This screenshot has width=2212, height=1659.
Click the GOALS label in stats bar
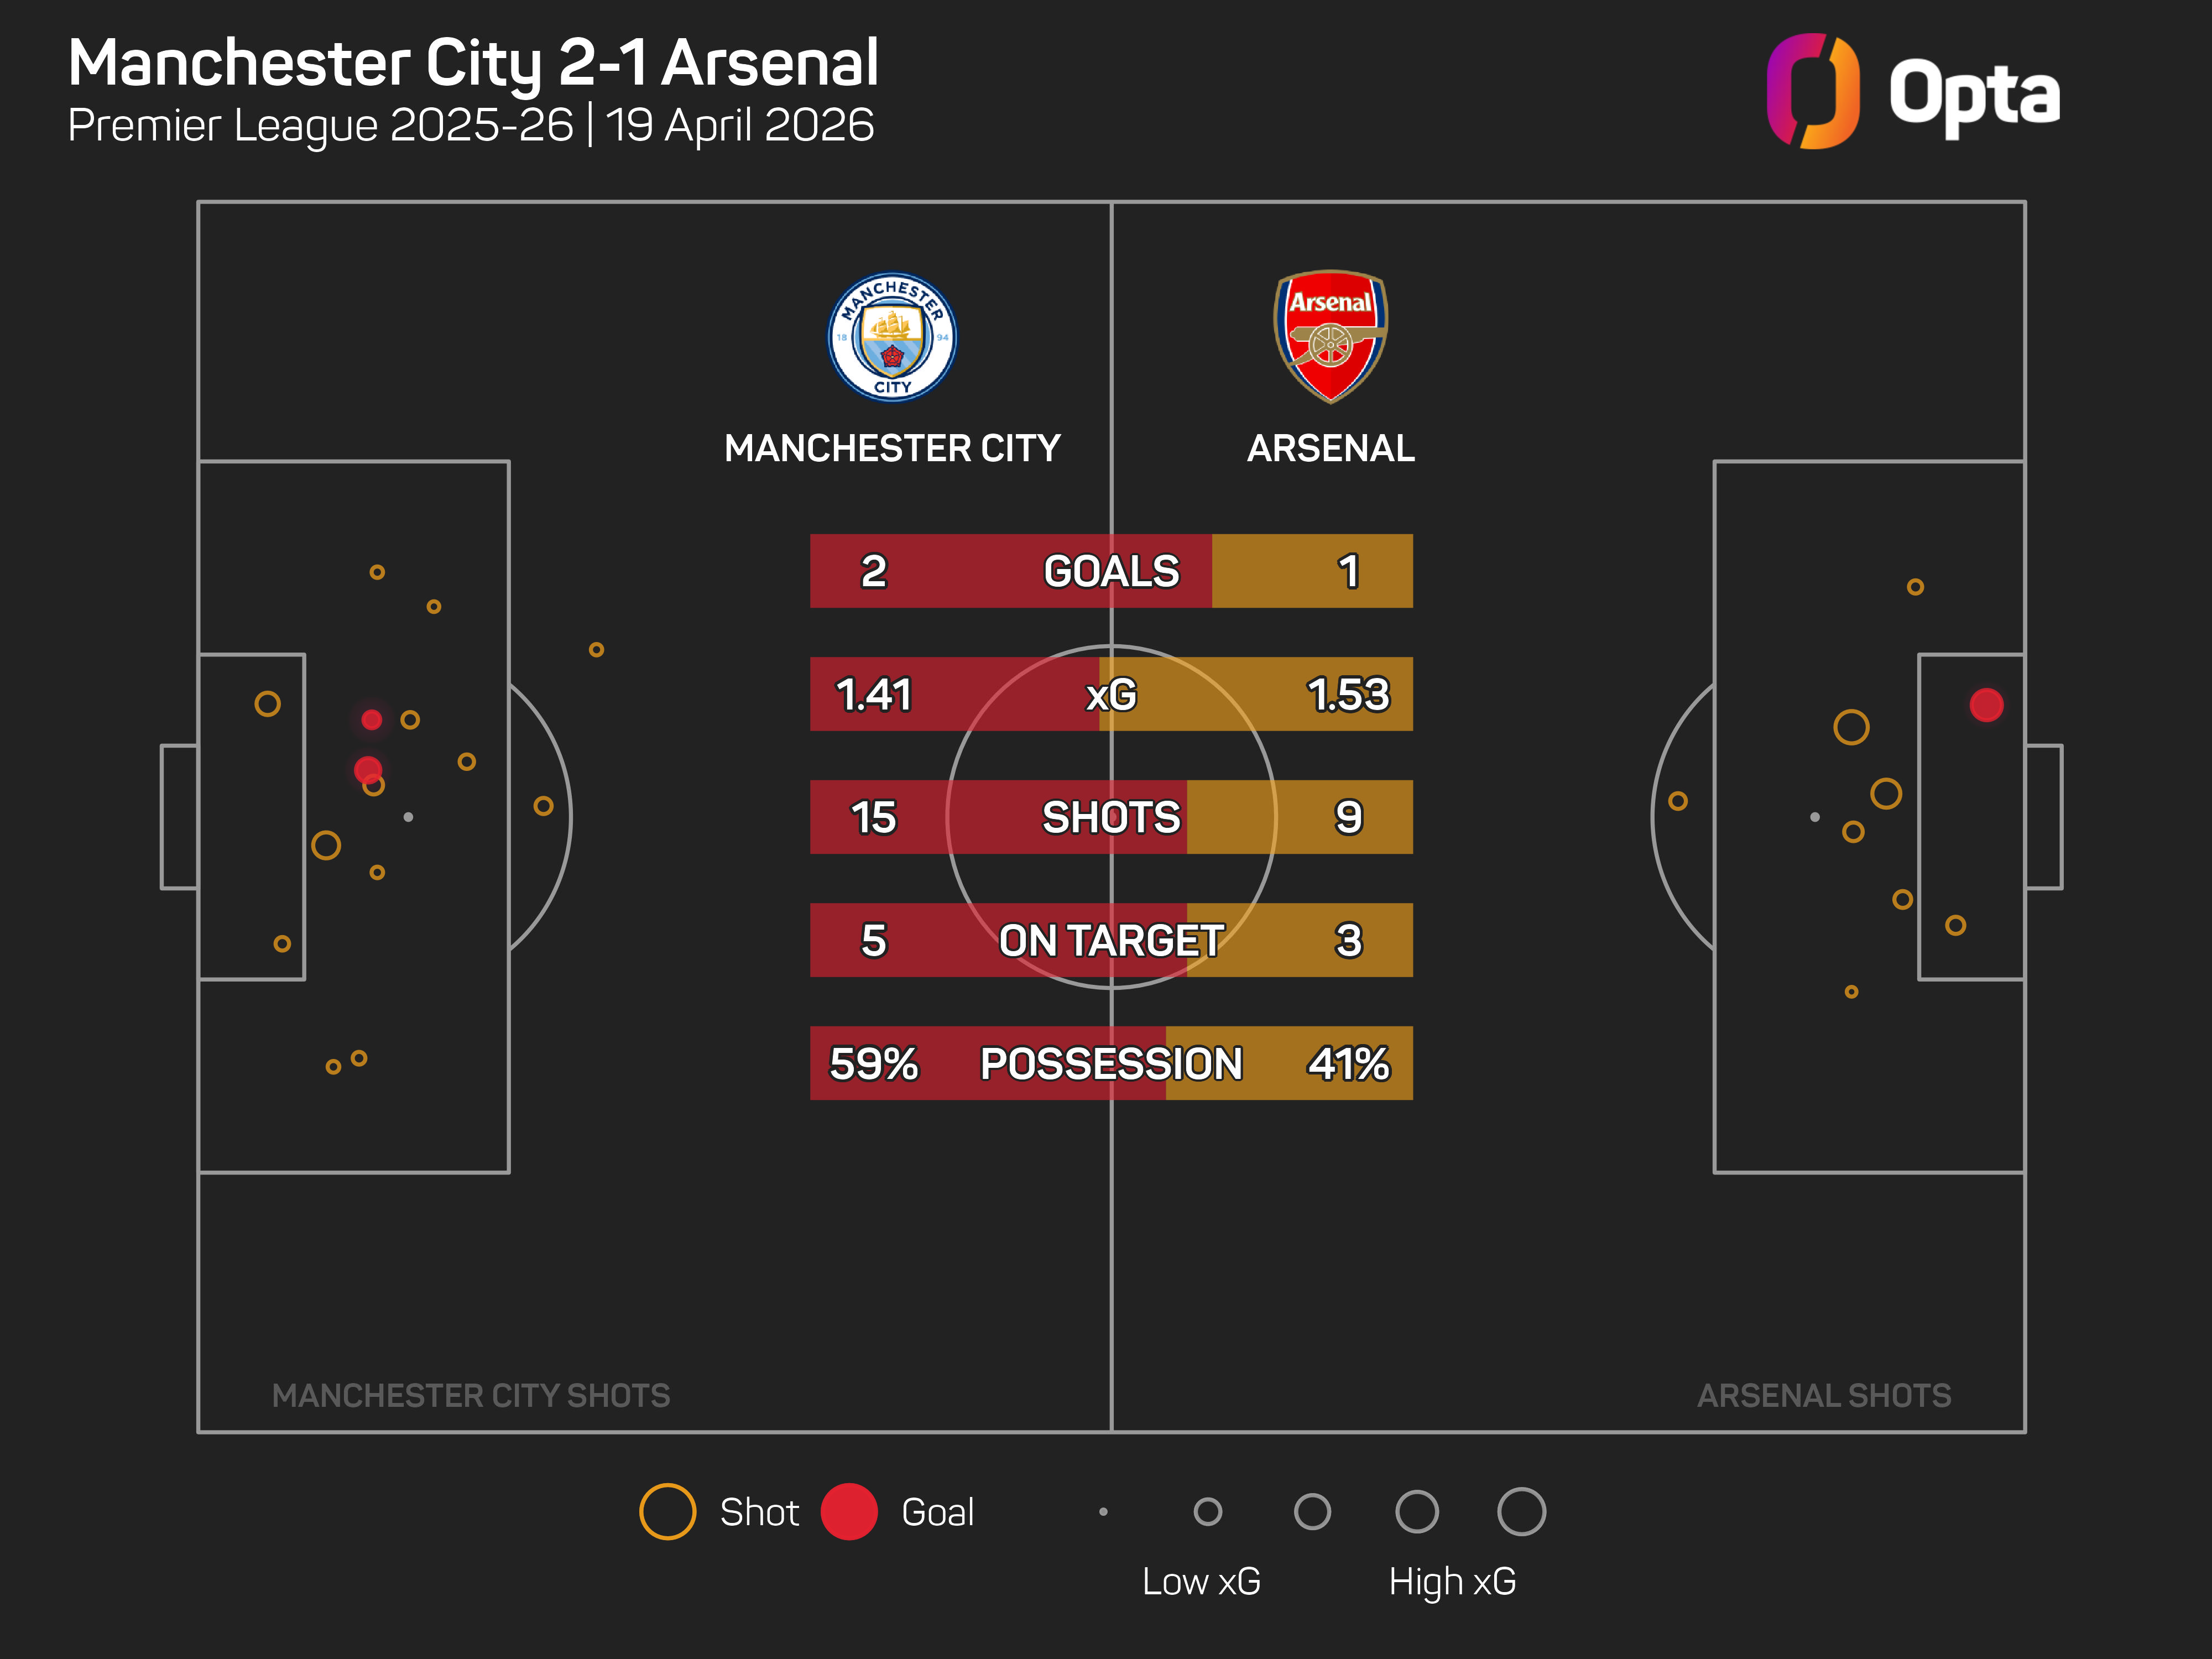1111,571
